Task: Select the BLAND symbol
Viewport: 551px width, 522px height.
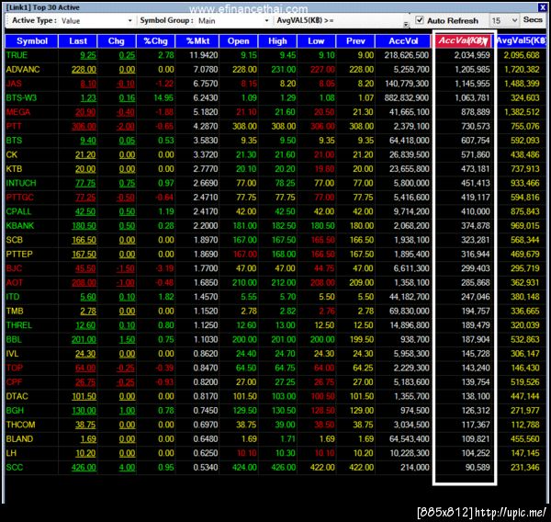Action: [19, 439]
